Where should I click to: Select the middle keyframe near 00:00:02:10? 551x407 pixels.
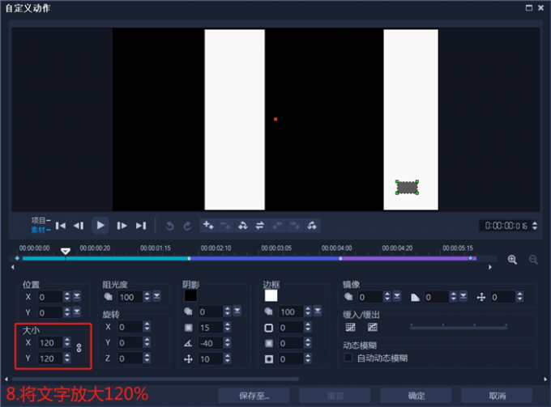coord(189,259)
